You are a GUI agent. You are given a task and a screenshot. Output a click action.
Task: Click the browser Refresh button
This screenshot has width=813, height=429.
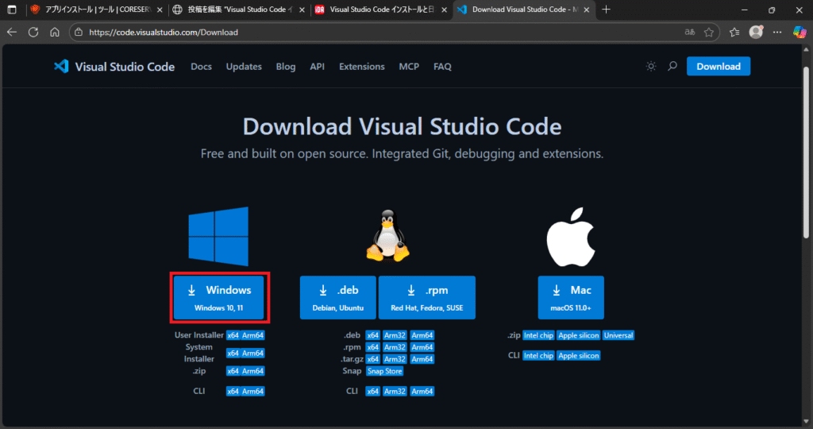coord(33,33)
